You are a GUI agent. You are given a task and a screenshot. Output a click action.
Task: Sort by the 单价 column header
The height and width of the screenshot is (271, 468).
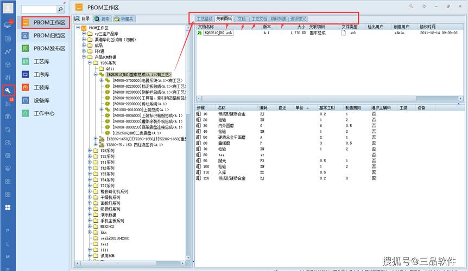point(299,108)
